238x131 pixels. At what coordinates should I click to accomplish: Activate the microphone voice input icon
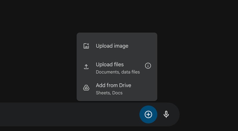coord(166,114)
